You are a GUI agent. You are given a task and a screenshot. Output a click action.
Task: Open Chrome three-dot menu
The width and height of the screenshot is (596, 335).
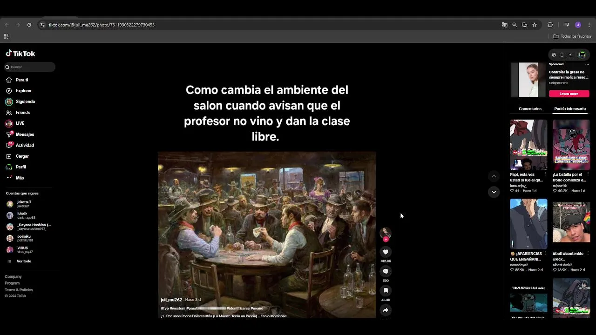coord(589,25)
